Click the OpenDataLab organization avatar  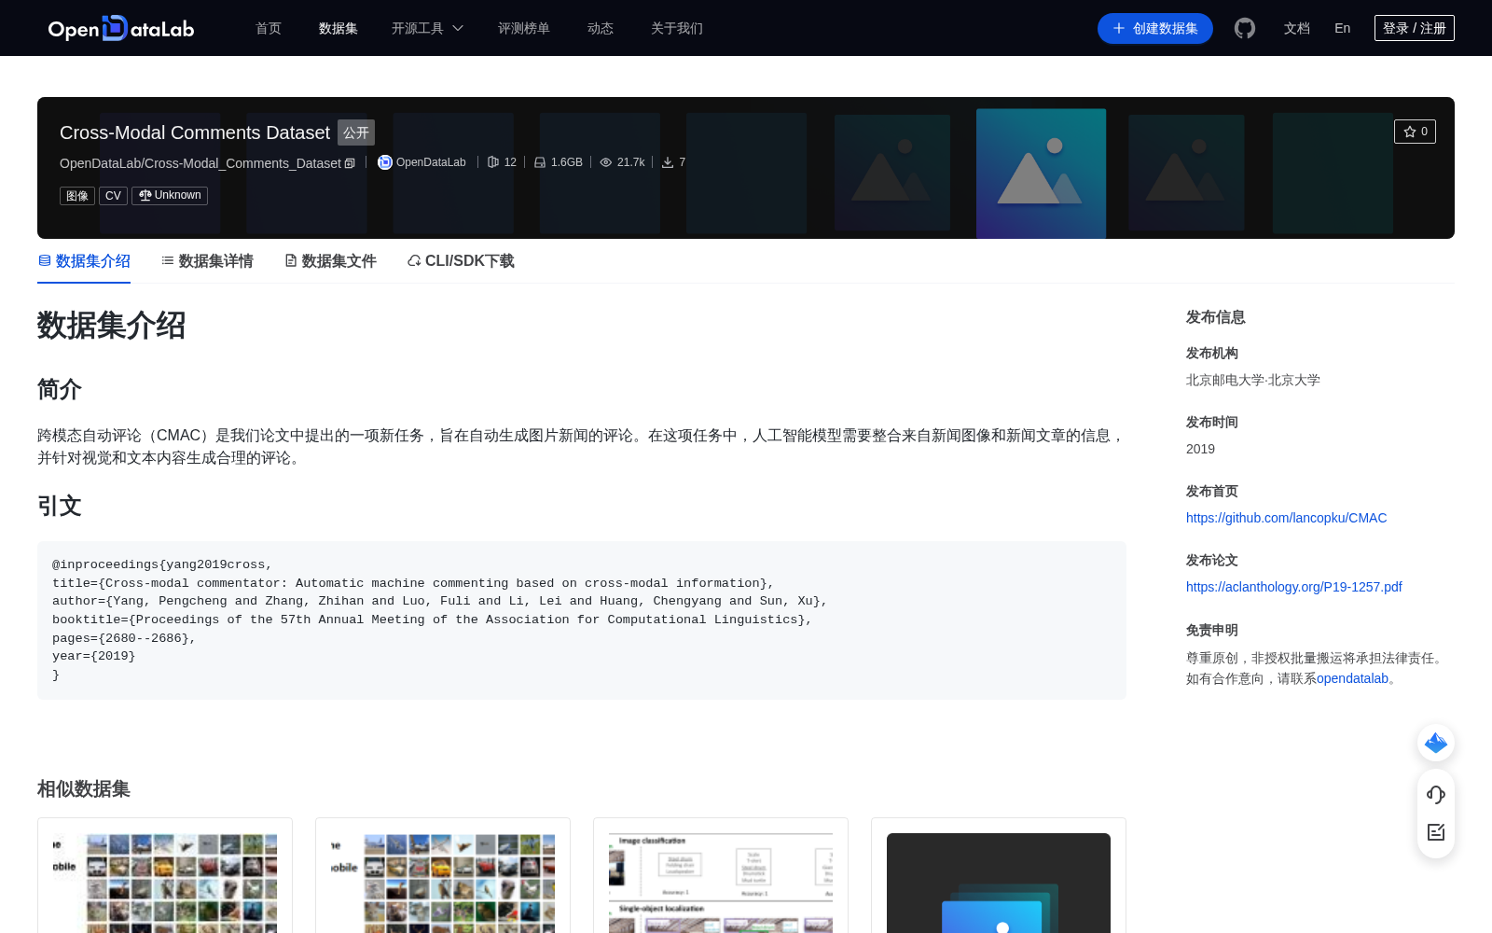pos(385,162)
